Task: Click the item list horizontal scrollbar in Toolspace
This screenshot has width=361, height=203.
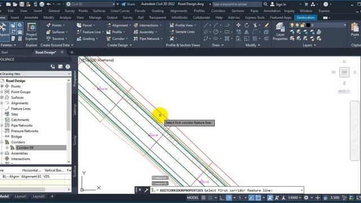Action: point(23,189)
